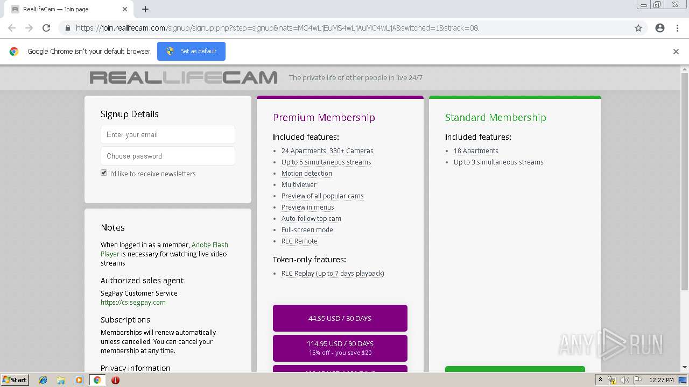689x387 pixels.
Task: Go back to the previous page
Action: click(12, 28)
